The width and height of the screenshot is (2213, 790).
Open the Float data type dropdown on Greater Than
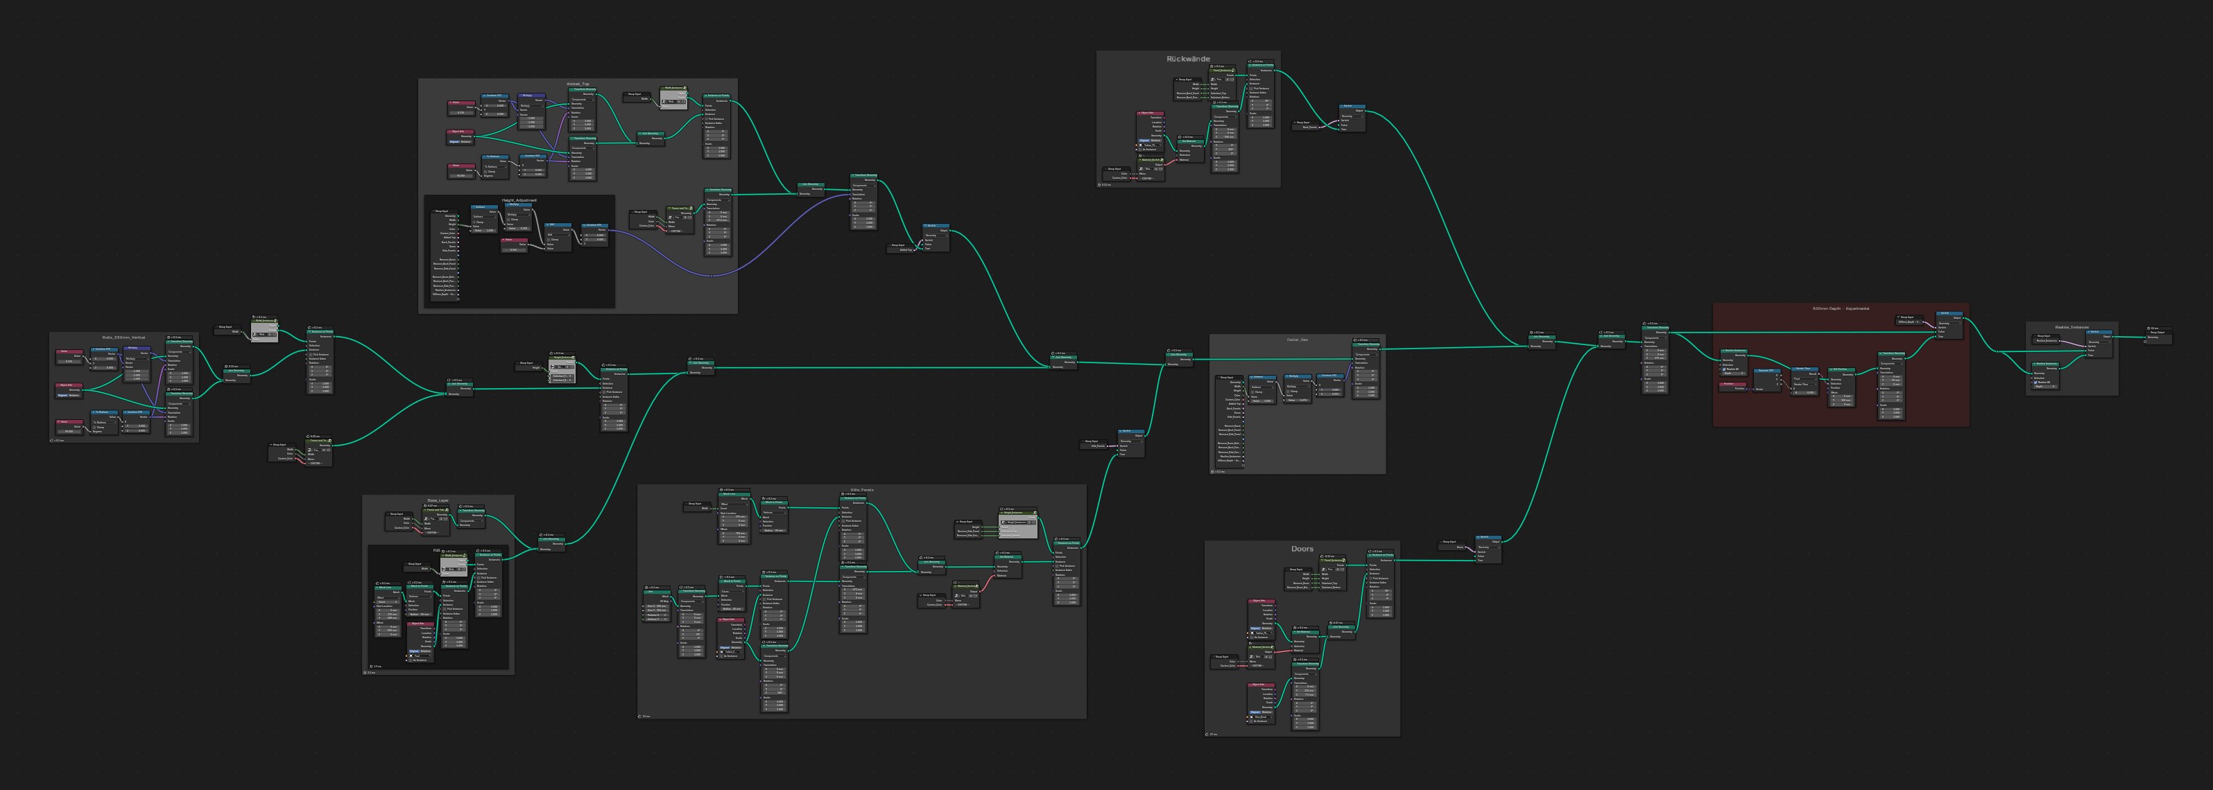pos(1805,380)
